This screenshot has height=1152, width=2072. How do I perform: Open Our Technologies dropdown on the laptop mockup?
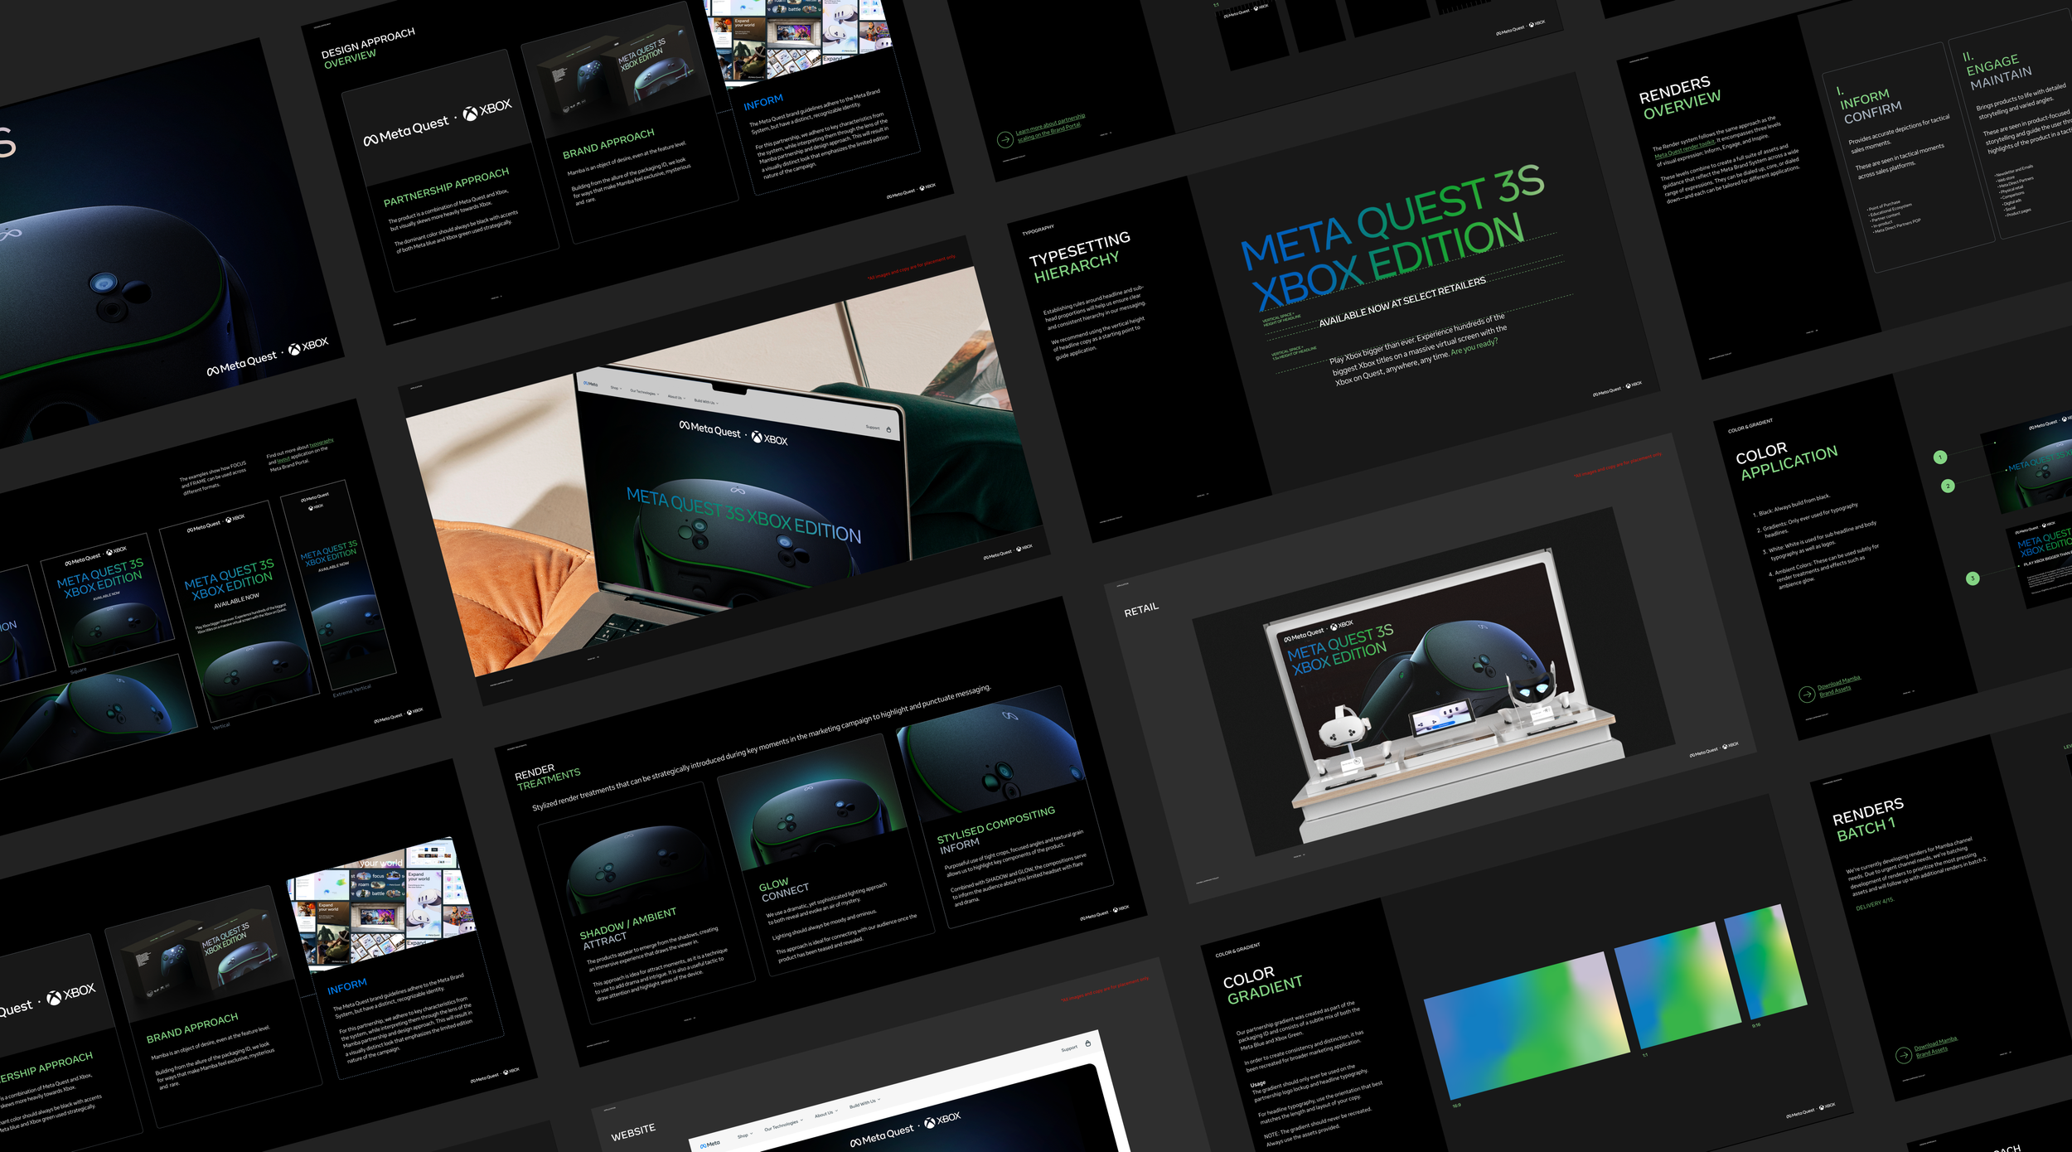coord(645,392)
